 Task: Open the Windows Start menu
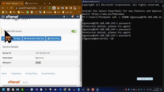(4, 89)
